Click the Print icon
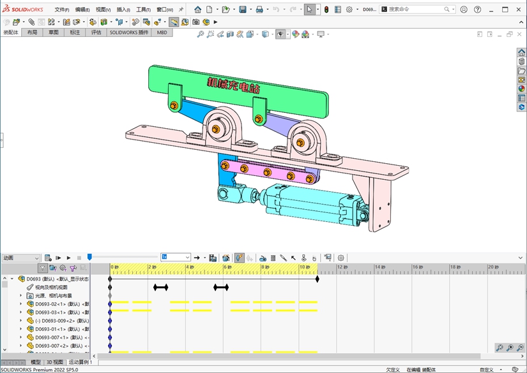The image size is (527, 373). [259, 10]
